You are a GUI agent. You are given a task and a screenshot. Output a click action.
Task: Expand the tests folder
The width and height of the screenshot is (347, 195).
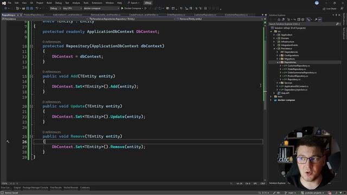point(271,96)
